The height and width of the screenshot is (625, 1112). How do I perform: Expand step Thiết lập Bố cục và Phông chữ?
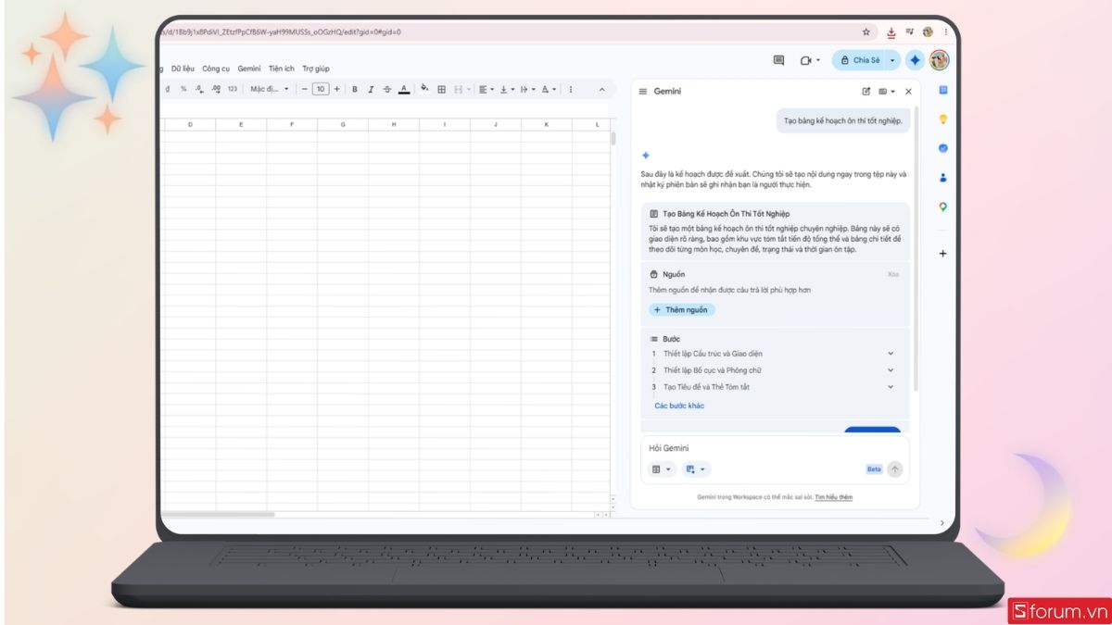coord(891,370)
